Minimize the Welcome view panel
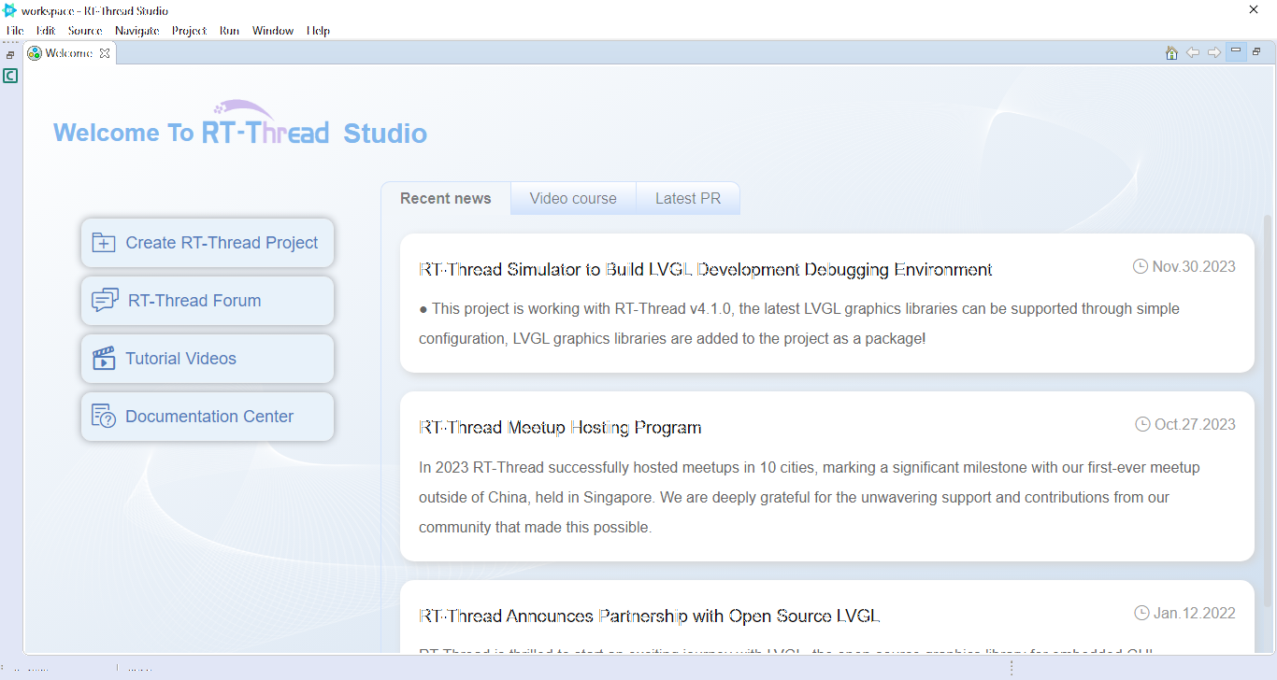 pyautogui.click(x=1236, y=51)
